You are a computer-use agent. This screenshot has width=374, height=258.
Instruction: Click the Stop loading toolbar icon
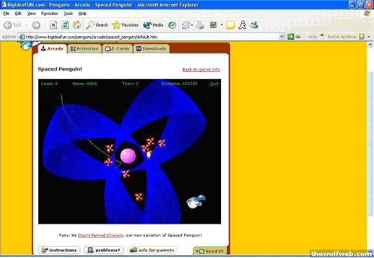[x=53, y=25]
